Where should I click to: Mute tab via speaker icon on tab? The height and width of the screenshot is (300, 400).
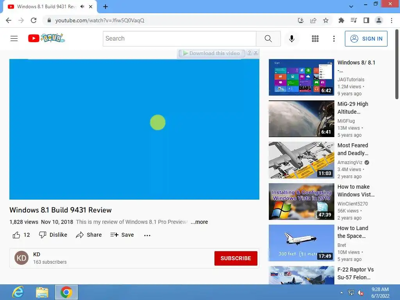(x=82, y=7)
